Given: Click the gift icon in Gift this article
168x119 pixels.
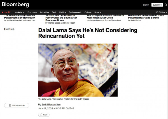Looking at the screenshot, I should click(x=10, y=106).
